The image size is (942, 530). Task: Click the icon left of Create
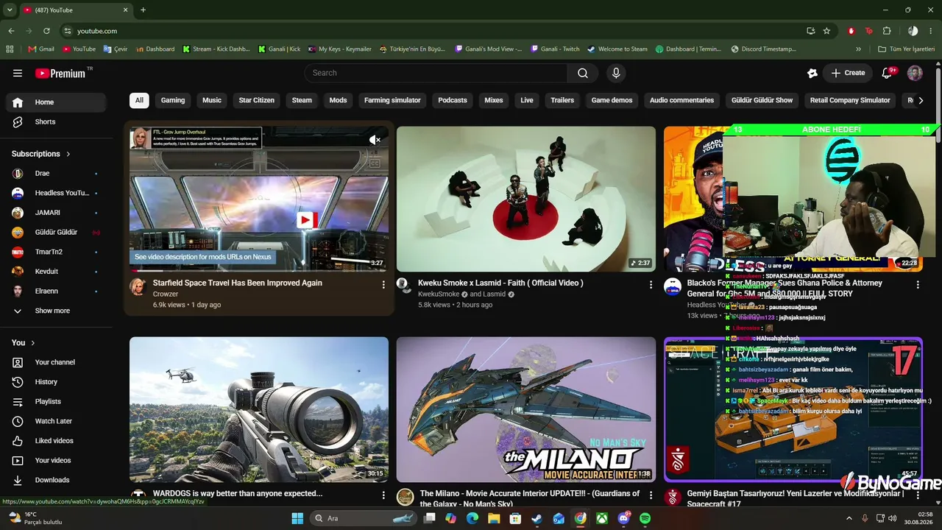click(812, 73)
